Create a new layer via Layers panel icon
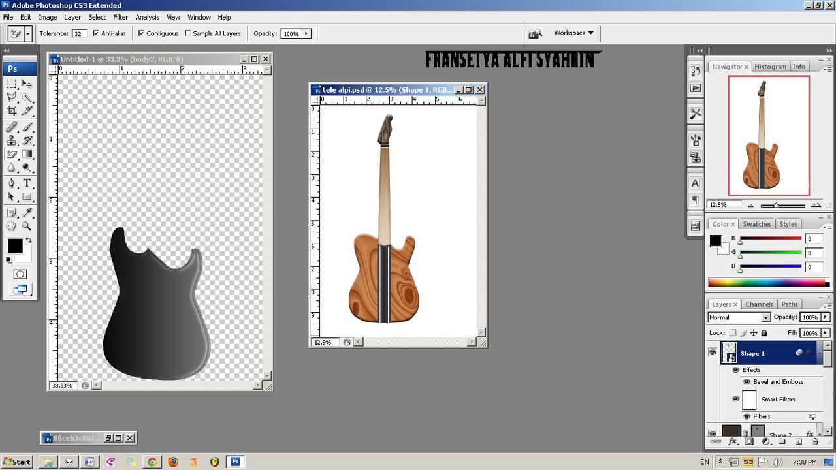This screenshot has width=836, height=470. click(x=798, y=442)
